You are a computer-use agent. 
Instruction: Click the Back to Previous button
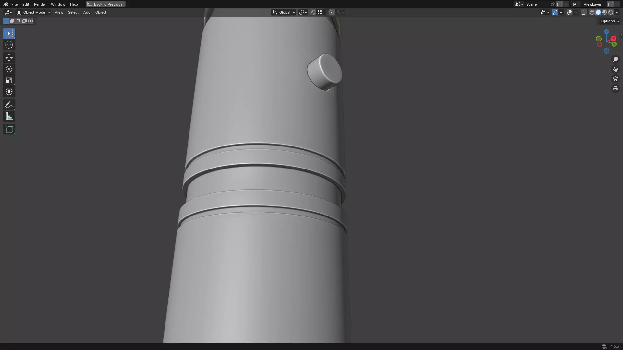click(x=105, y=4)
